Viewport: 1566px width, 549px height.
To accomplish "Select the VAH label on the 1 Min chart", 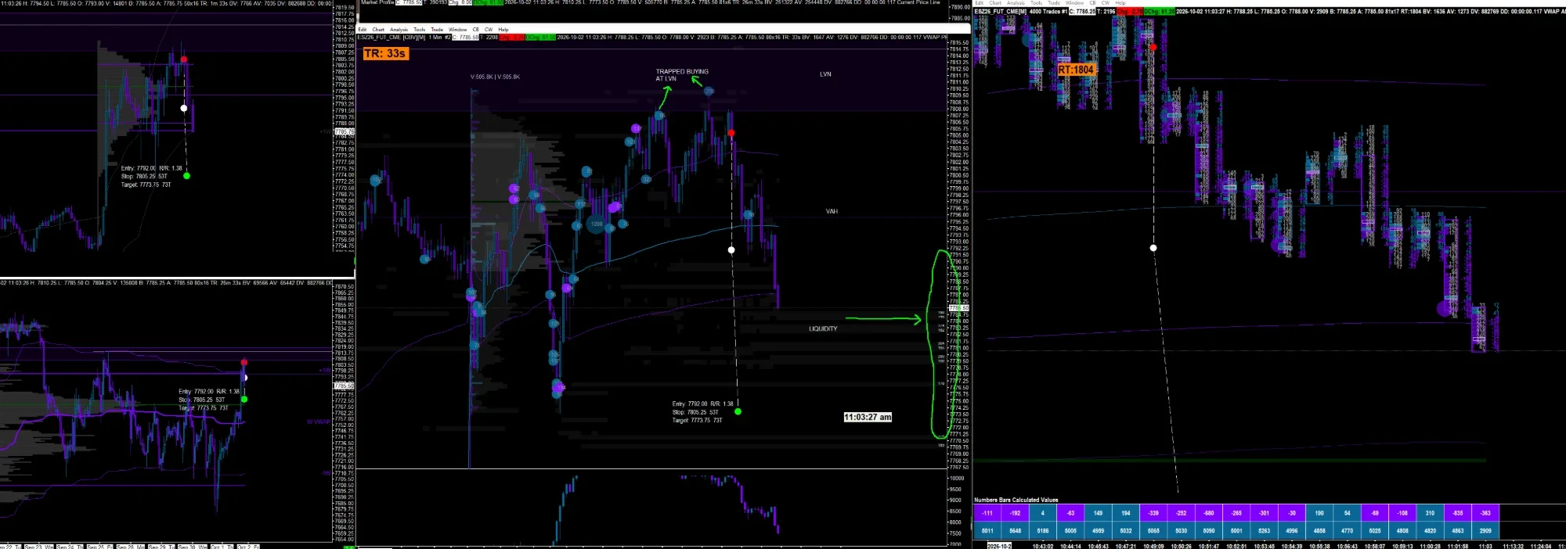I will pos(832,211).
